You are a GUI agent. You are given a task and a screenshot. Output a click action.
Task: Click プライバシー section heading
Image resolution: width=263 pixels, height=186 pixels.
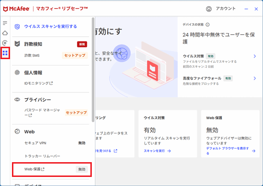pos(38,100)
